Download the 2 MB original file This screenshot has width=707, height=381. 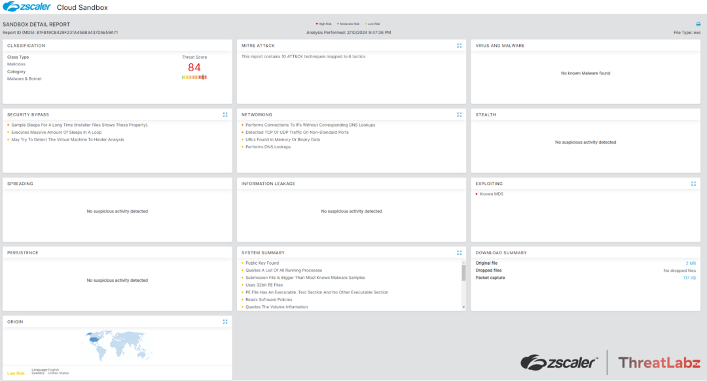tap(691, 263)
